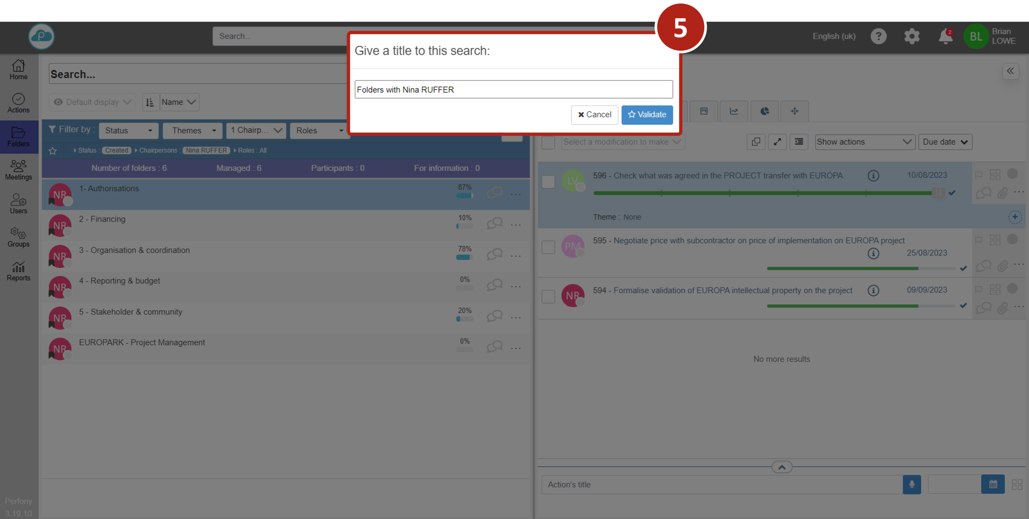Open the calendar date picker icon
This screenshot has height=519, width=1029.
[993, 484]
